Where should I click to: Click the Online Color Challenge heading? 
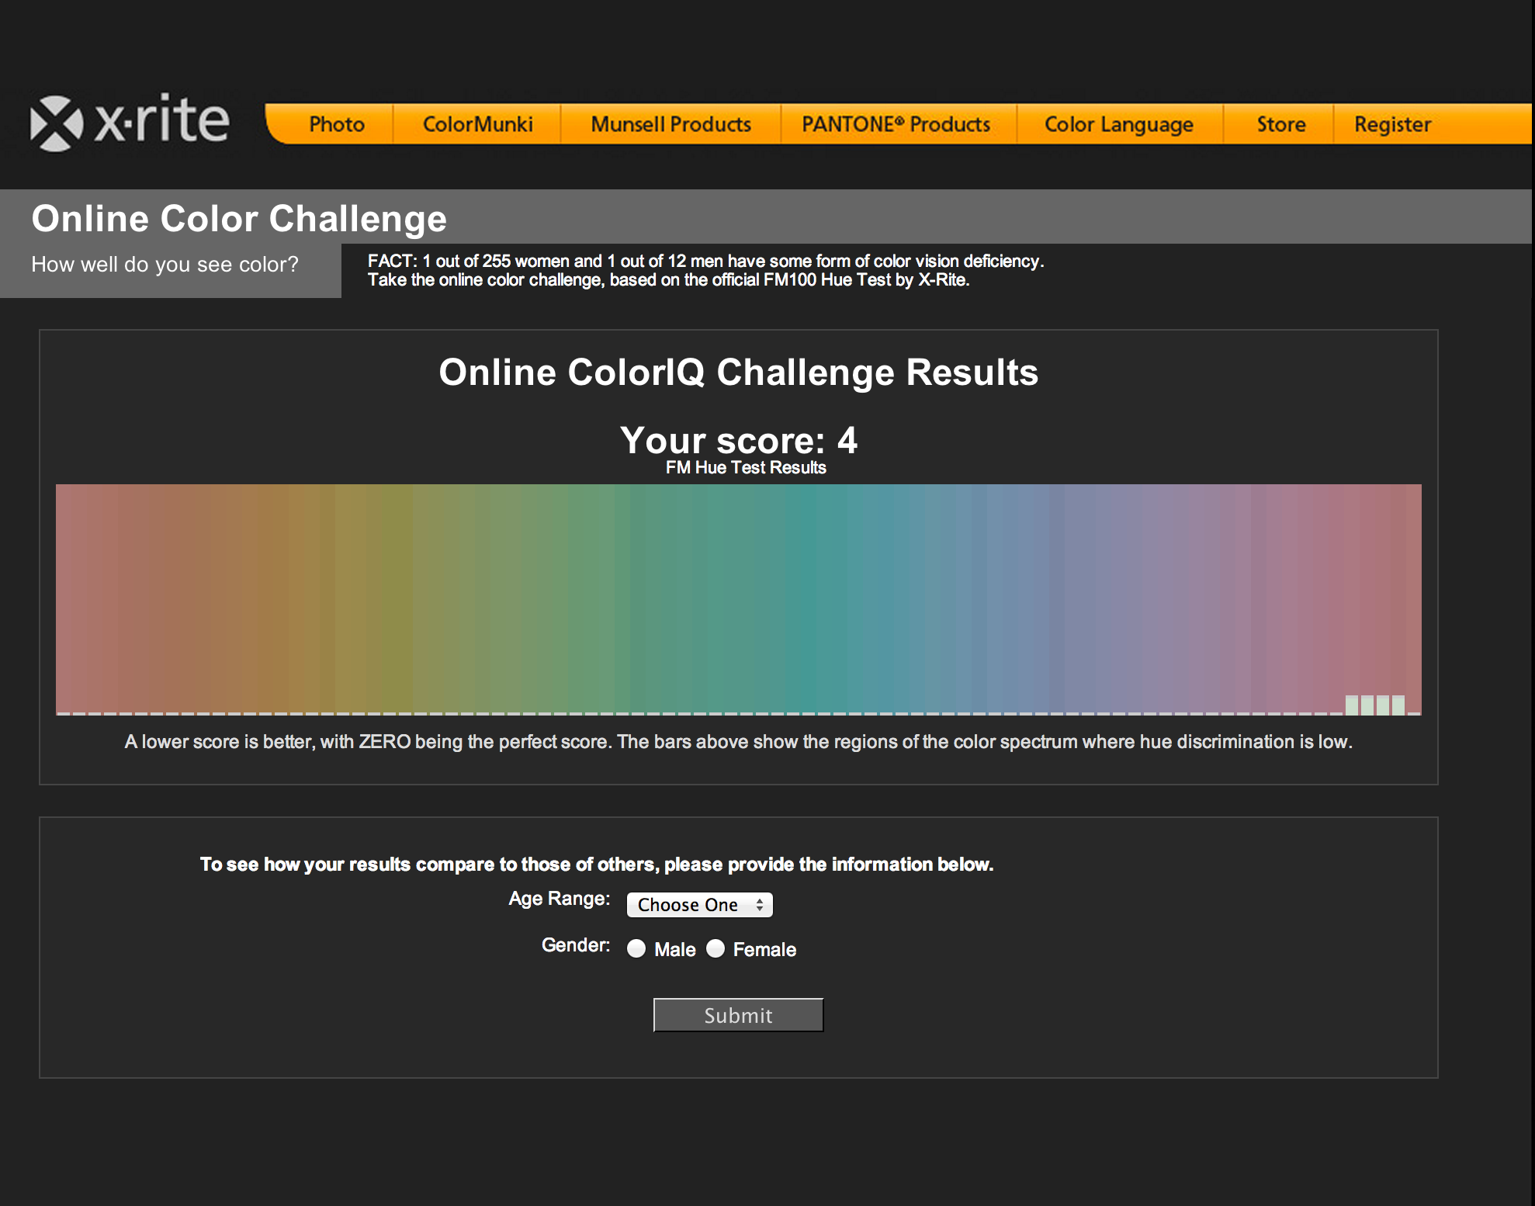(239, 219)
